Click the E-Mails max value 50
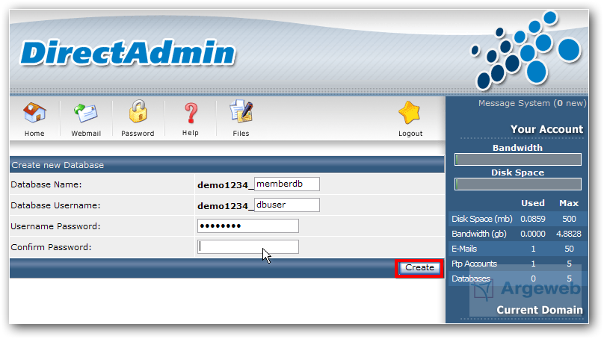Image resolution: width=604 pixels, height=339 pixels. [569, 249]
